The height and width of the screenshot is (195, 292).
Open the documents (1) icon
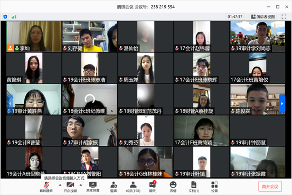194,185
